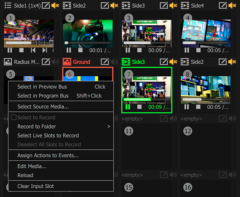Click the picture icon of Radius M slot
Image resolution: width=240 pixels, height=197 pixels.
[x=8, y=62]
